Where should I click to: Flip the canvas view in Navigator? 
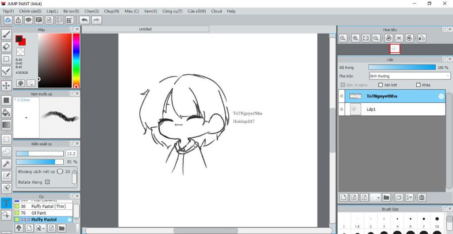coord(422,38)
